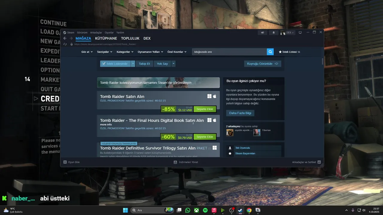
Task: Open WhatsApp from the taskbar
Action: click(x=188, y=210)
